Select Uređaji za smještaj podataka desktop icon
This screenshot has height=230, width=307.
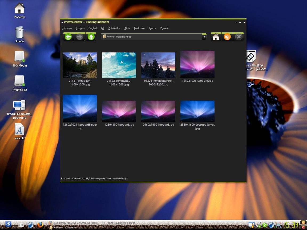pos(19,105)
